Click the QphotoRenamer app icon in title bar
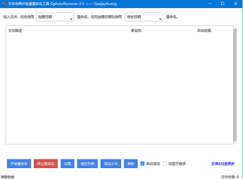The image size is (243, 179). click(x=3, y=4)
